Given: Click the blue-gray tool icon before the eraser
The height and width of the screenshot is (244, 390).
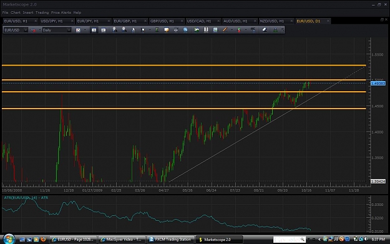Looking at the screenshot, I should 253,30.
